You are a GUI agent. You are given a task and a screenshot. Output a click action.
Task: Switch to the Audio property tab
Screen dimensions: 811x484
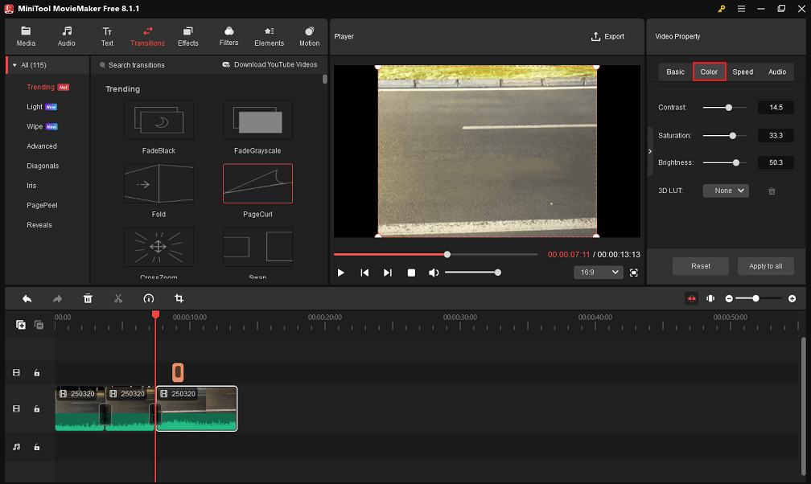(777, 72)
